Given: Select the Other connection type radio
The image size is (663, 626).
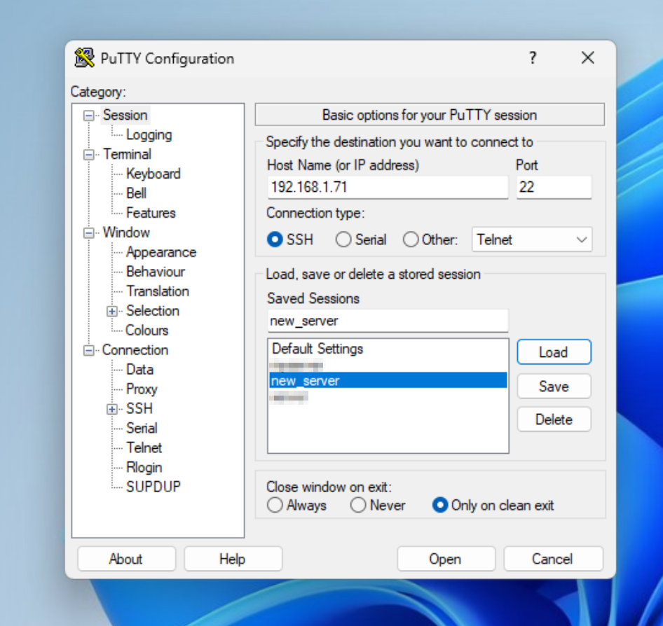Looking at the screenshot, I should click(x=411, y=239).
